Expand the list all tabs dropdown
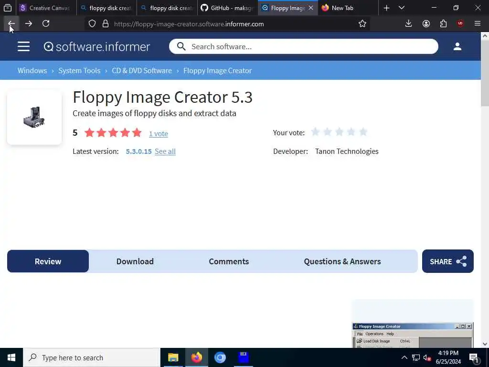This screenshot has height=367, width=489. tap(402, 8)
